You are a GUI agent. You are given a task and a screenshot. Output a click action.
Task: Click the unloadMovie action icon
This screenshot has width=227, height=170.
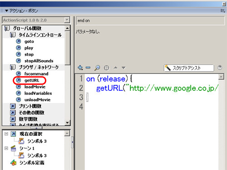point(19,100)
